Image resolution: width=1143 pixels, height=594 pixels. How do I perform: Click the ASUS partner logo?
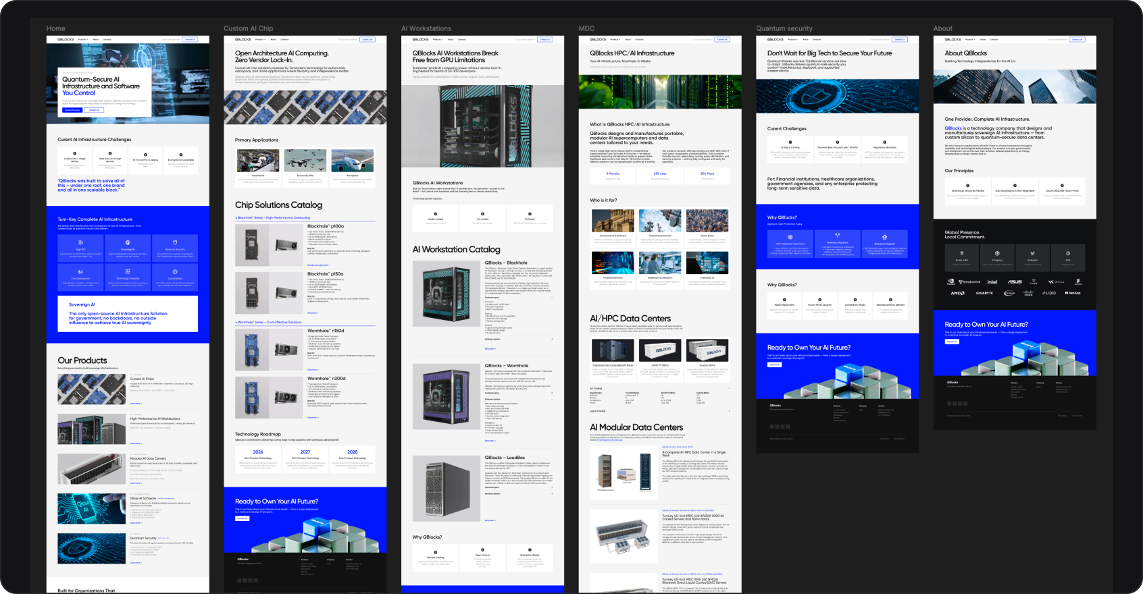click(x=1015, y=282)
